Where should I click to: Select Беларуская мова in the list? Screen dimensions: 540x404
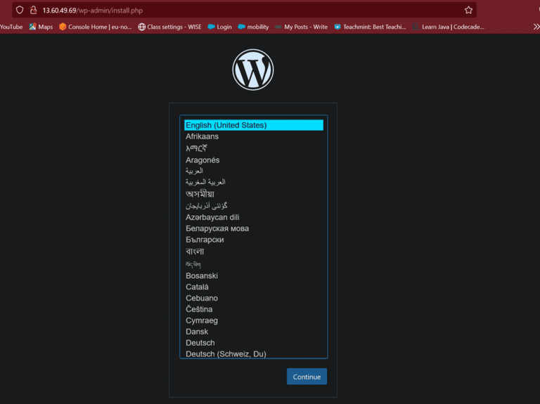tap(254, 228)
